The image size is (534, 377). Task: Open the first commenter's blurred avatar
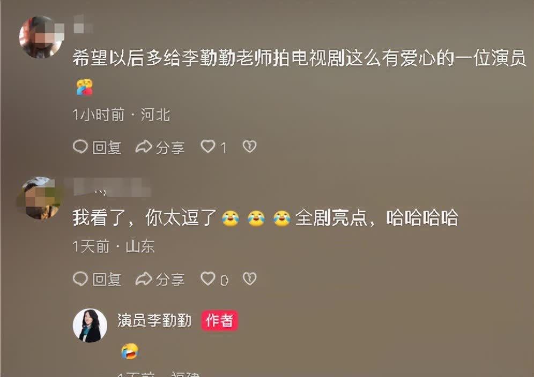point(41,37)
